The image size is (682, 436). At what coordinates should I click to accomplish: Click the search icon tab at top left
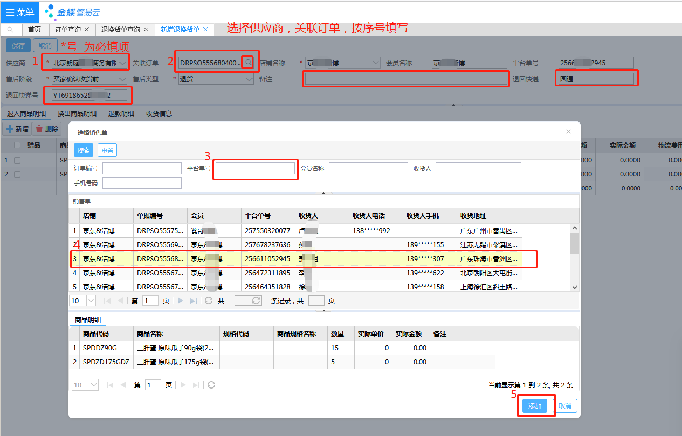pyautogui.click(x=10, y=30)
